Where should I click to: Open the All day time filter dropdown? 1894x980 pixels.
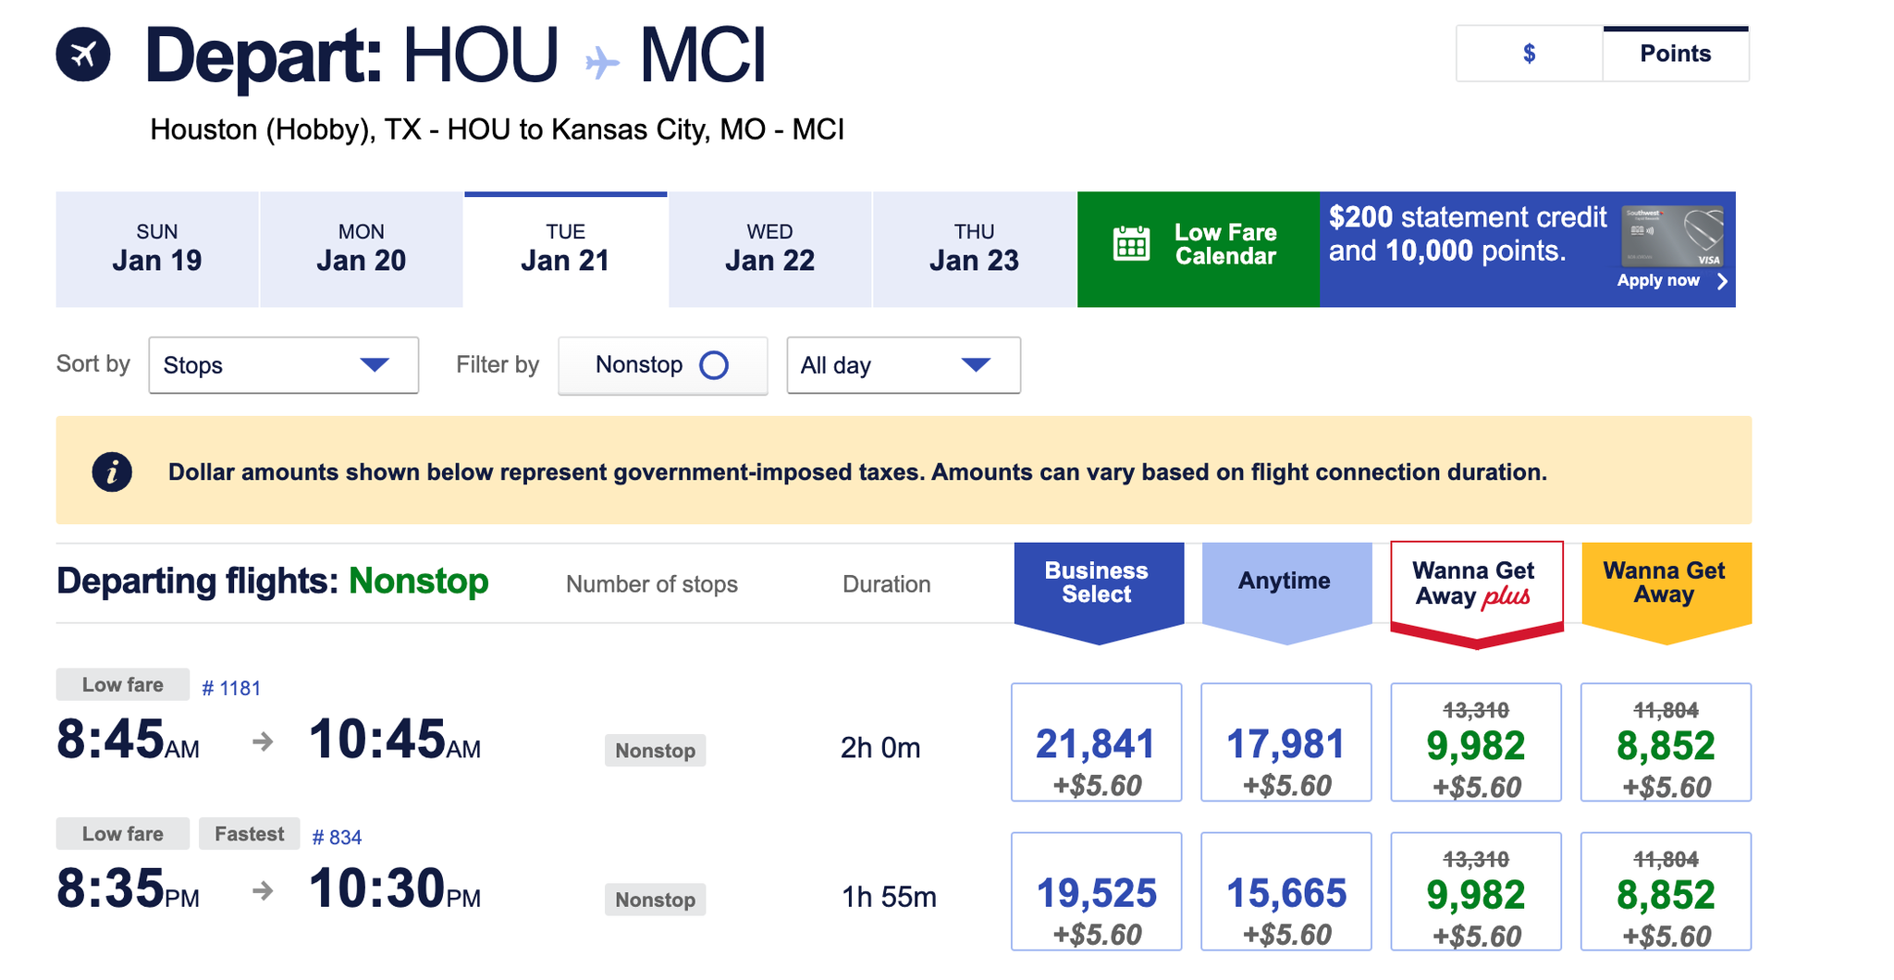click(903, 365)
